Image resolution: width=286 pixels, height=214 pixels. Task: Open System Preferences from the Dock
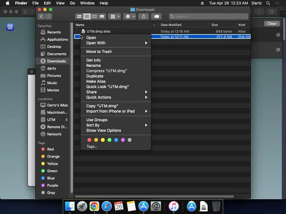156,206
